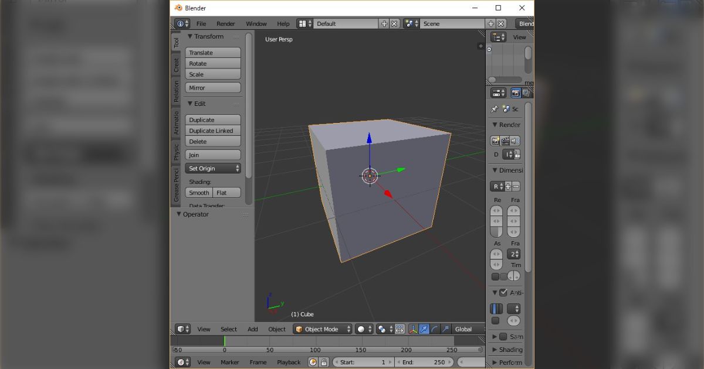Pin the properties context with pin icon
The height and width of the screenshot is (369, 704).
pos(495,108)
